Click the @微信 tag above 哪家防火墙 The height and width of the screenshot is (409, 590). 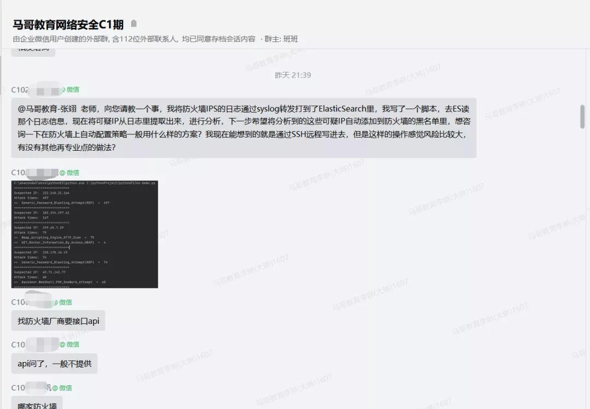pos(62,388)
